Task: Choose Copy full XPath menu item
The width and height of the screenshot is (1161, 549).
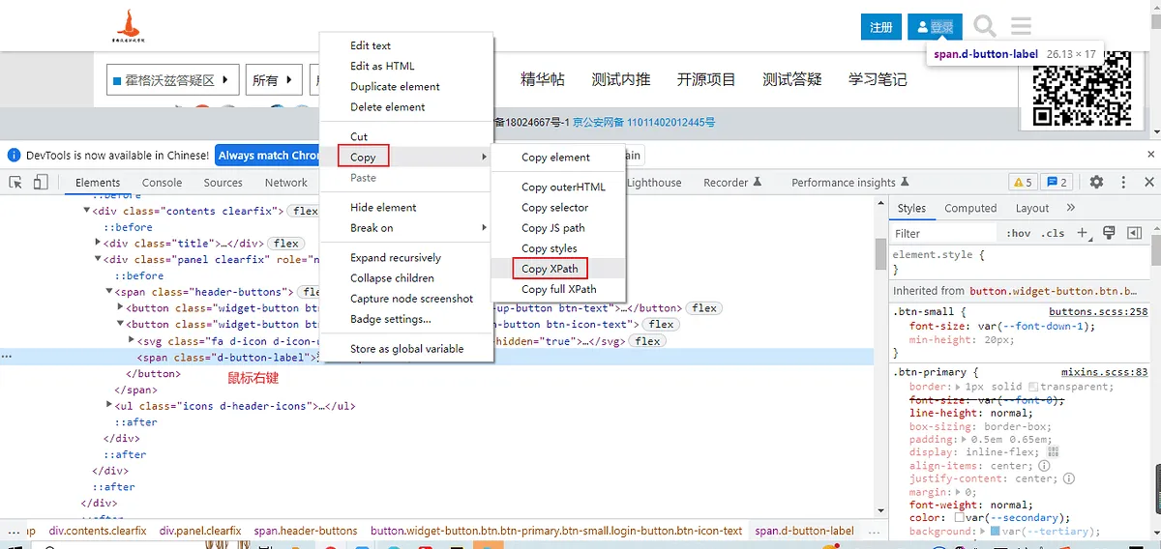Action: point(558,289)
